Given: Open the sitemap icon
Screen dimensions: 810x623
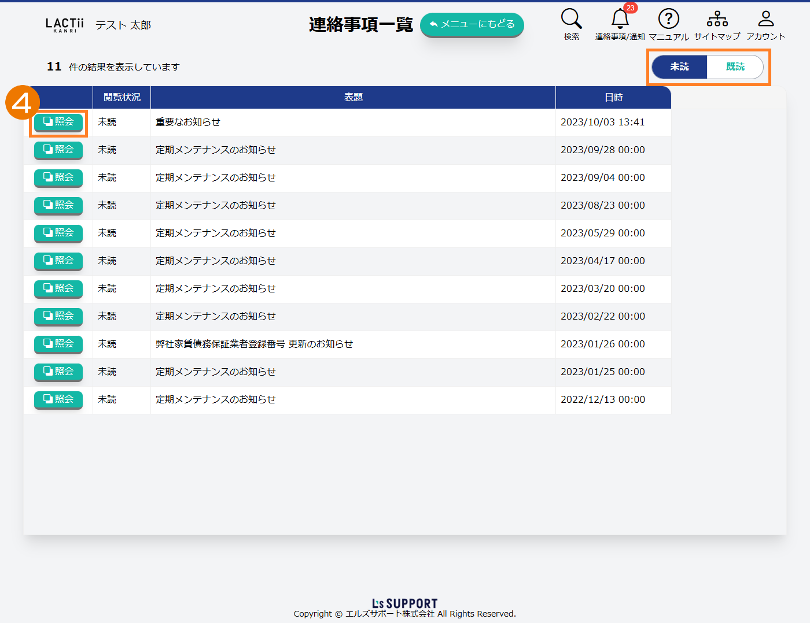Looking at the screenshot, I should coord(717,19).
